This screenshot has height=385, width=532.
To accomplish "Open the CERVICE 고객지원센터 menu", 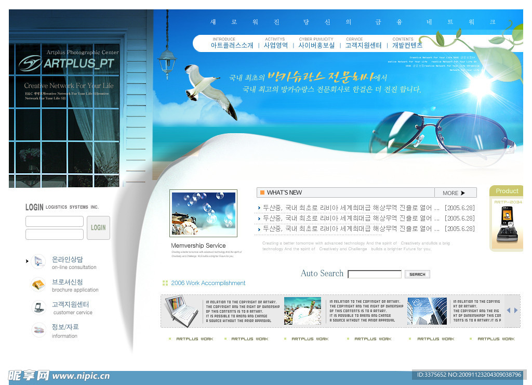I will (x=363, y=43).
